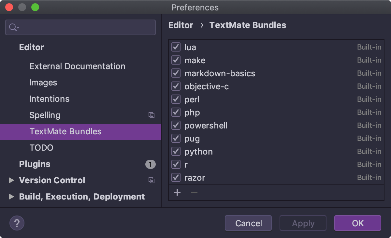Click the help question mark button

[17, 223]
